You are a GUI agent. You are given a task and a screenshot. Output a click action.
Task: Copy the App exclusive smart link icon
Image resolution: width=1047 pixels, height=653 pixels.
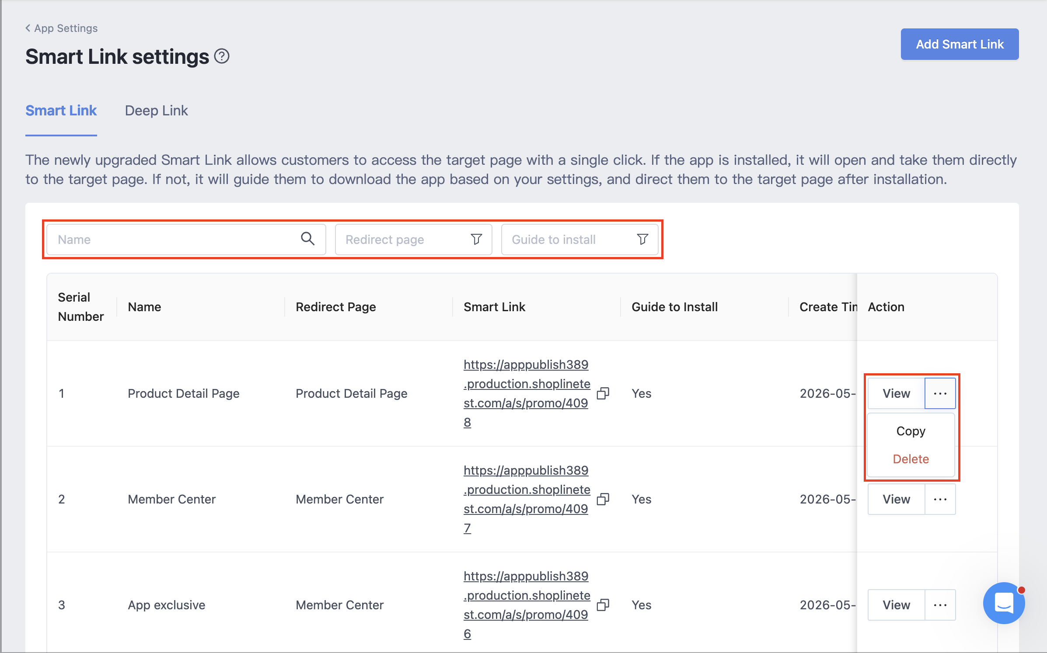(603, 605)
